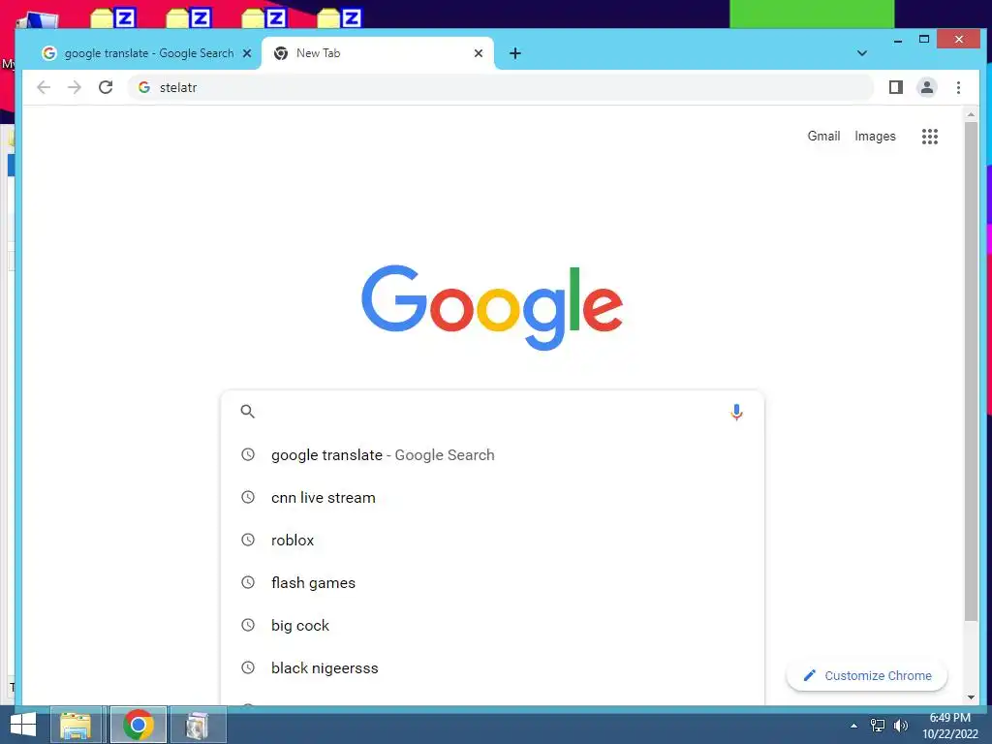
Task: Close the New Tab tab
Action: tap(479, 53)
